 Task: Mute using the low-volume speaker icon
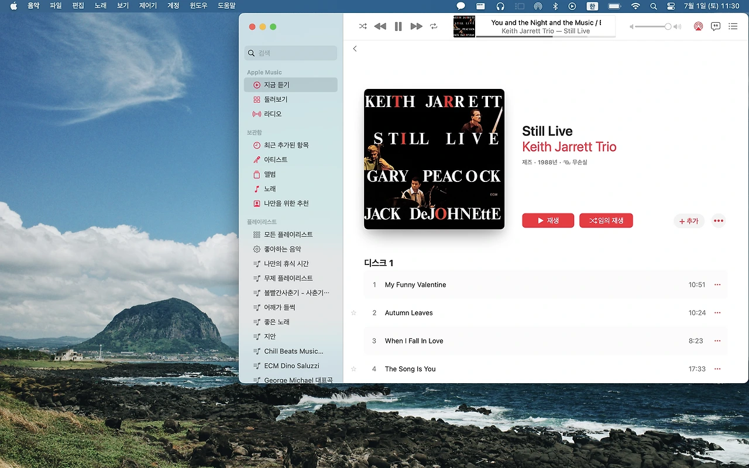click(x=631, y=27)
